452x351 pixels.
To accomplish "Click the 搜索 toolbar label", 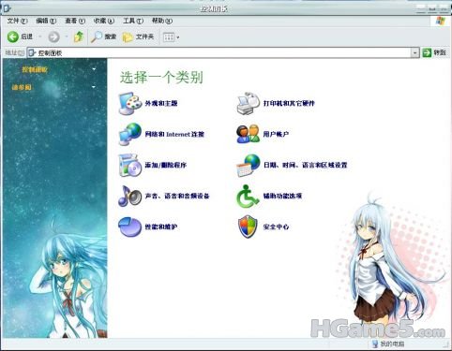I will [111, 37].
